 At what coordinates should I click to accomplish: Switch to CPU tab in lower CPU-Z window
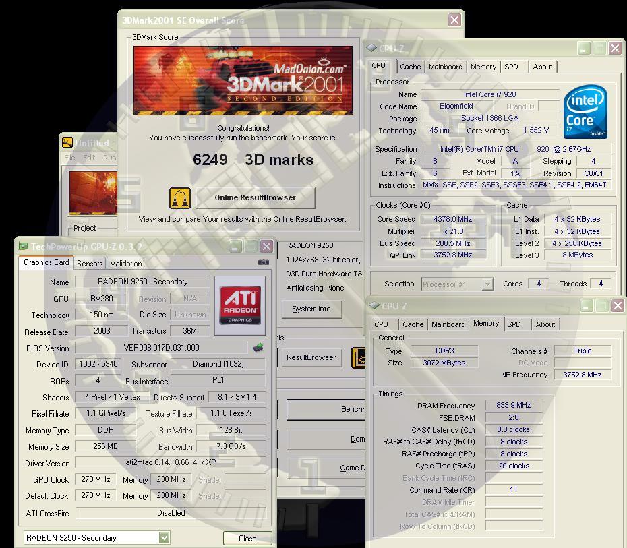click(381, 324)
